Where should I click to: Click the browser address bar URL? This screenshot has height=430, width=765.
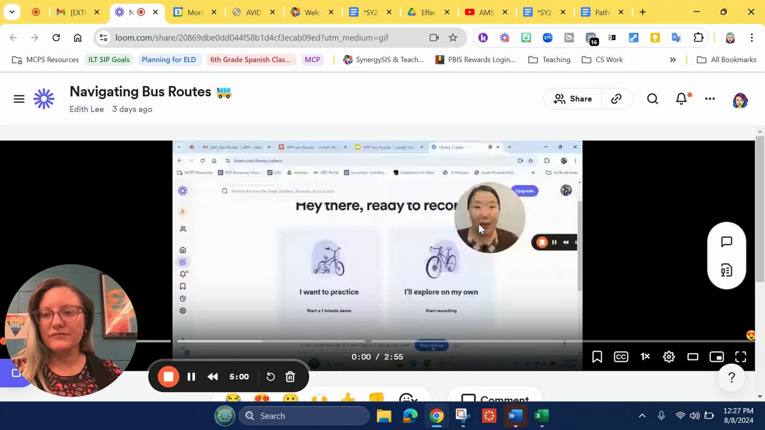click(x=252, y=38)
